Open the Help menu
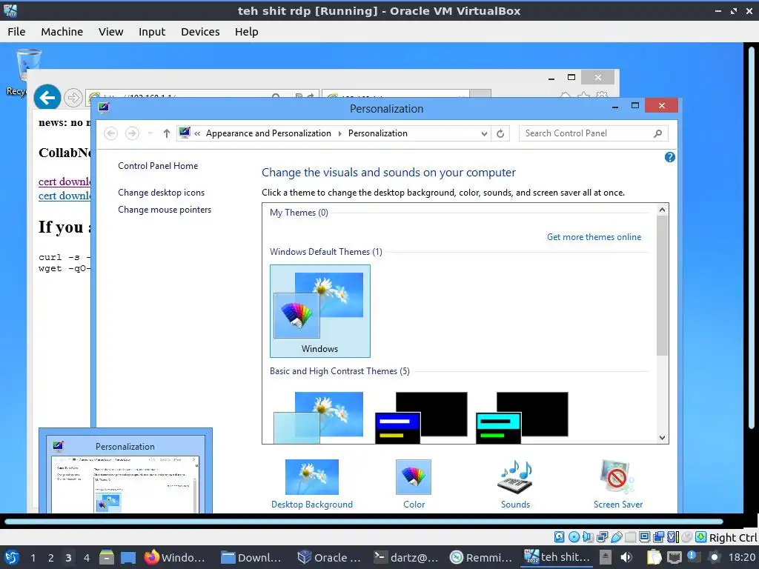 point(246,31)
